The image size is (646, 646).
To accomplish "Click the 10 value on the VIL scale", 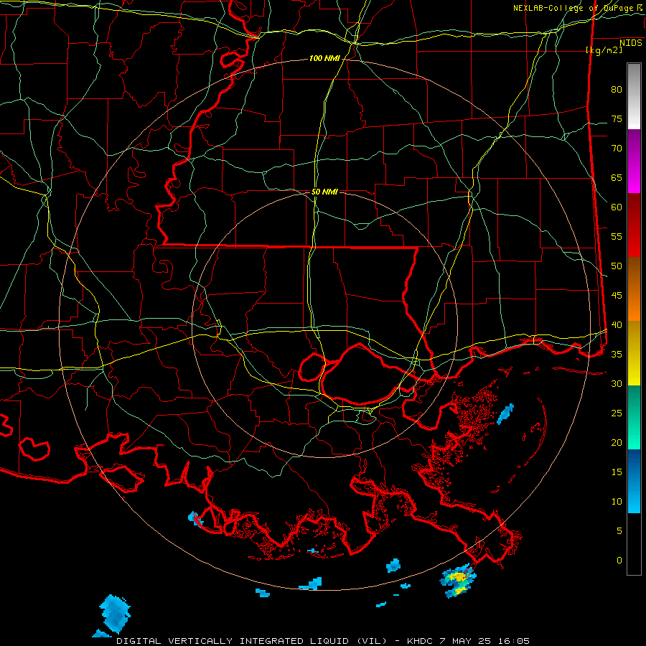I will [617, 502].
